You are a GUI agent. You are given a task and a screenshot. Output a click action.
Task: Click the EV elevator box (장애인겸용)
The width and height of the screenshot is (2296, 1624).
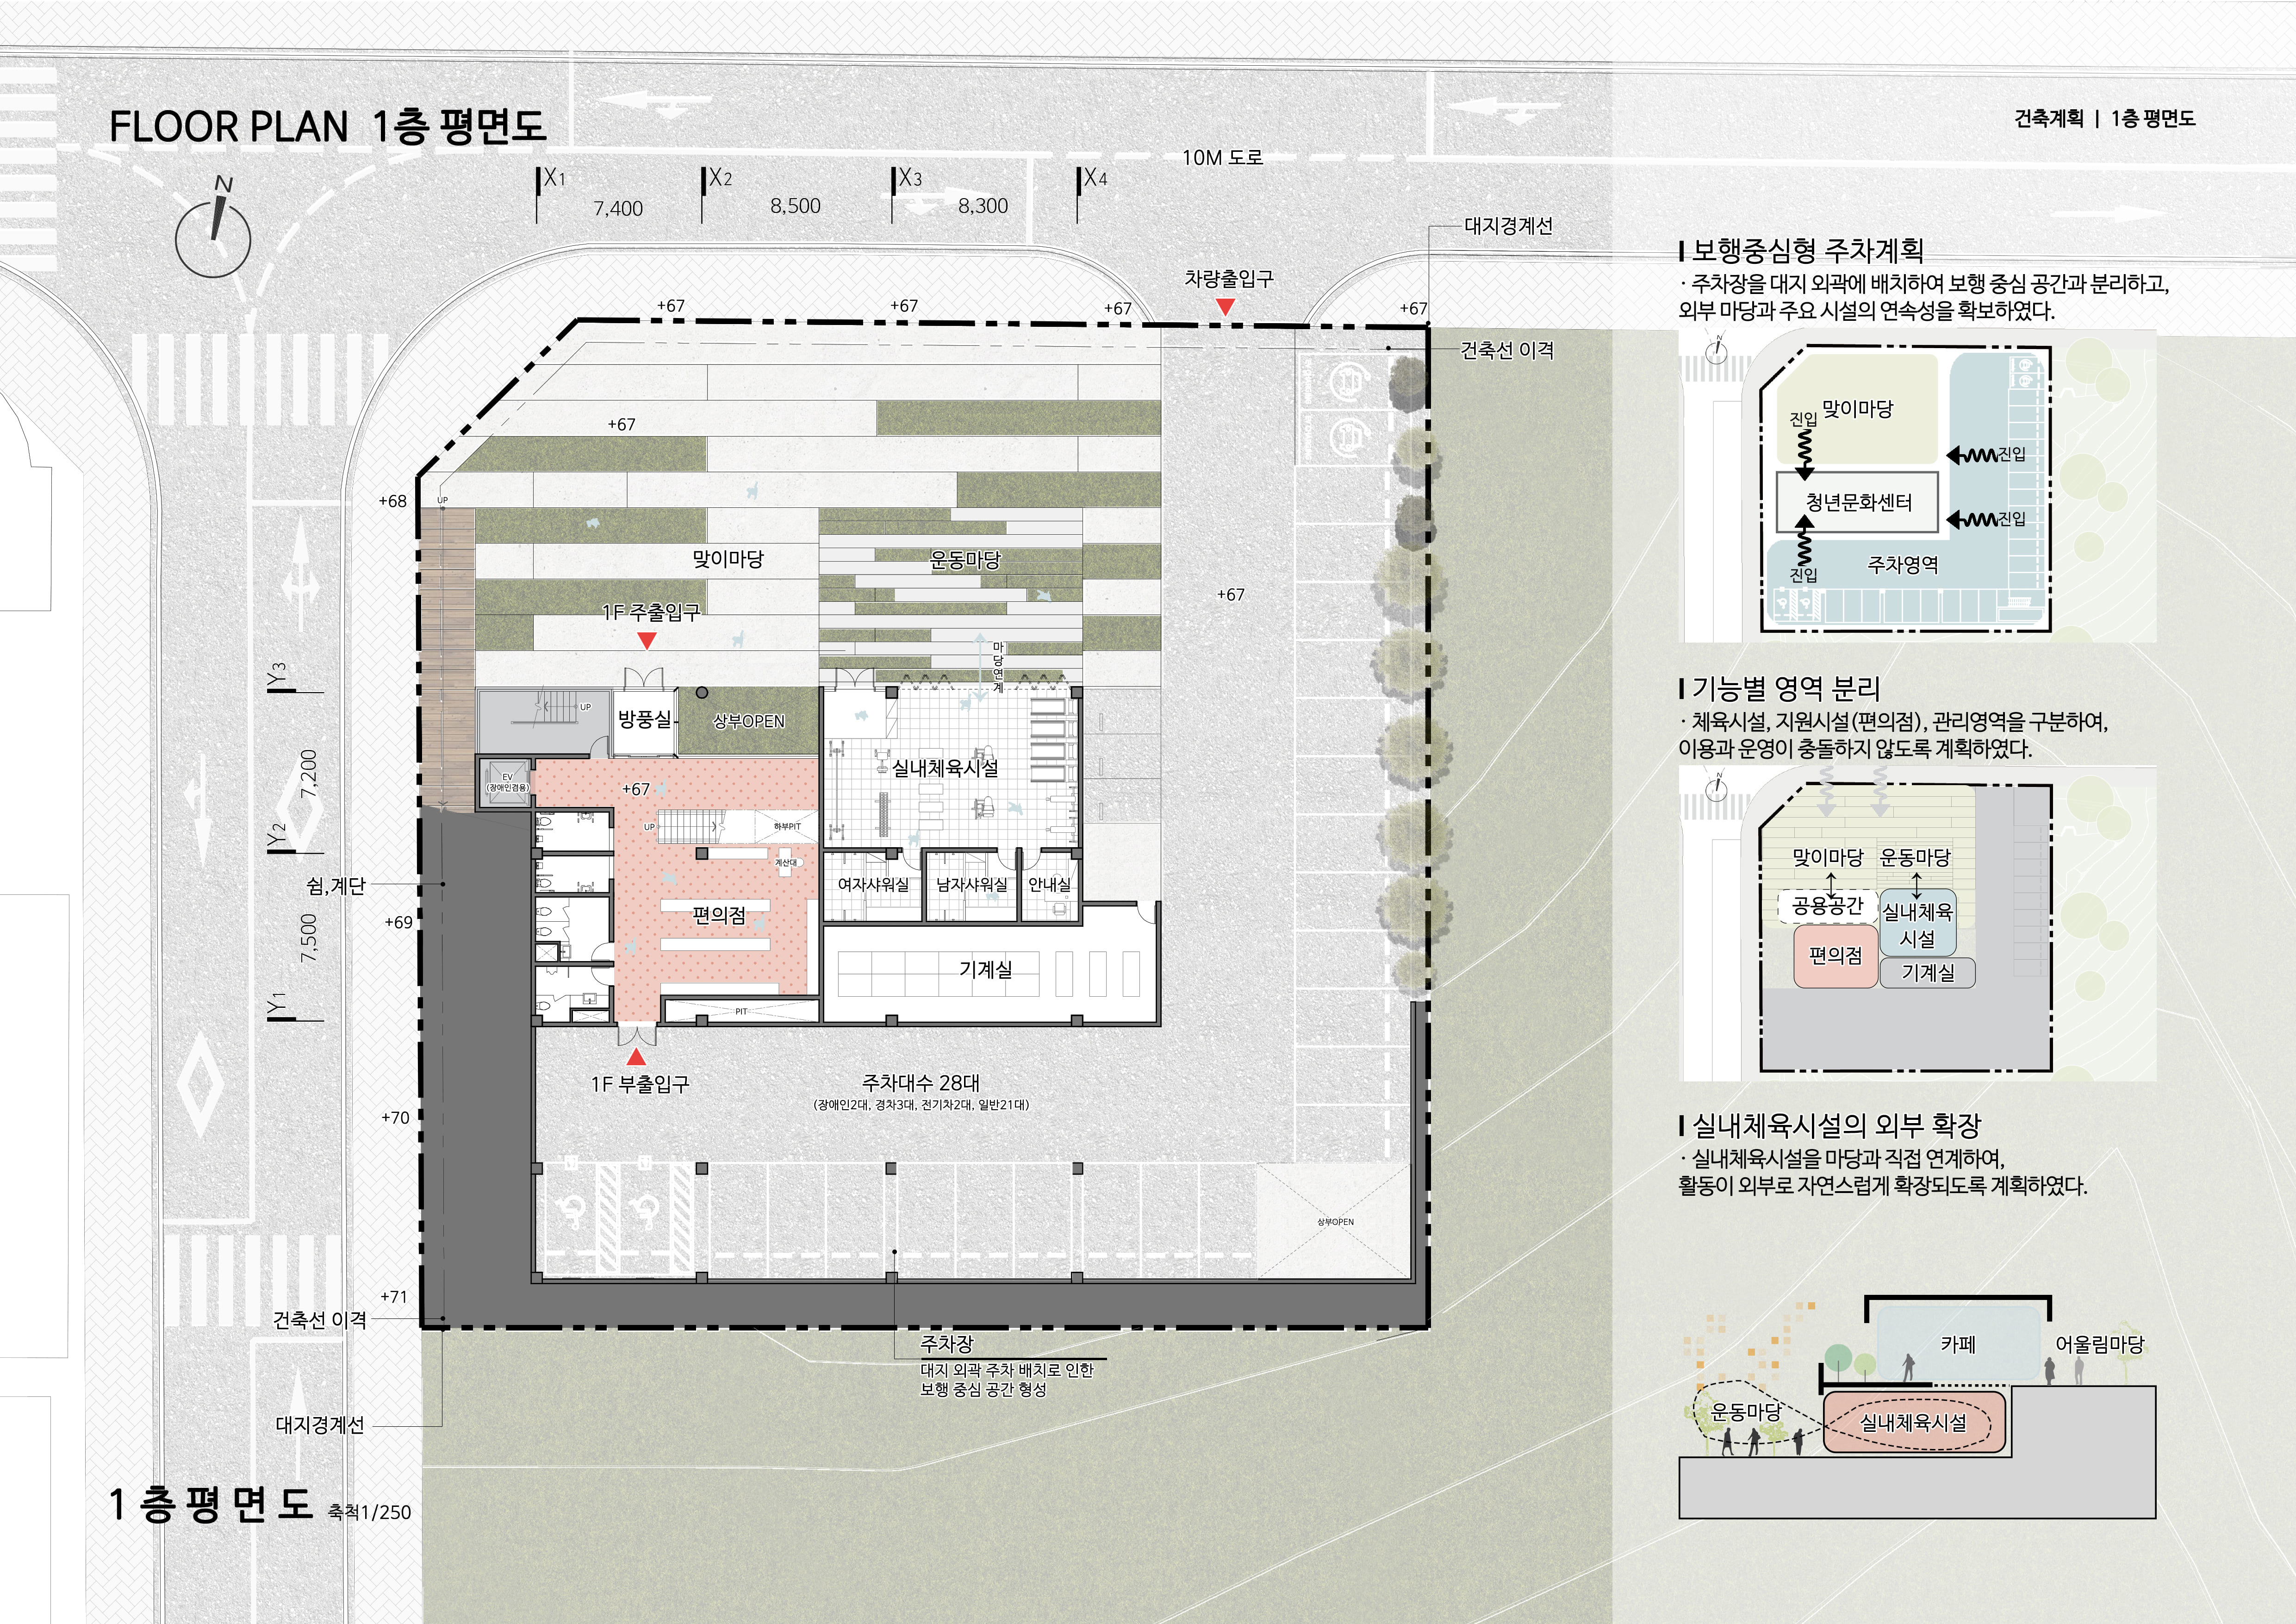[x=507, y=782]
